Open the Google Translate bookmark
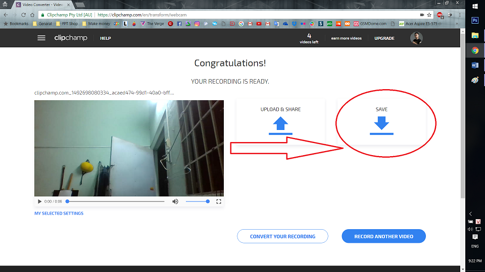The image size is (485, 272). [x=276, y=24]
